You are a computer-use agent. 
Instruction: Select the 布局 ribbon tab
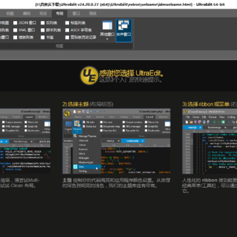pyautogui.click(x=59, y=14)
